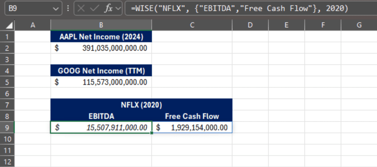Click the Name Box showing B9
Image resolution: width=377 pixels, height=167 pixels.
pos(33,8)
